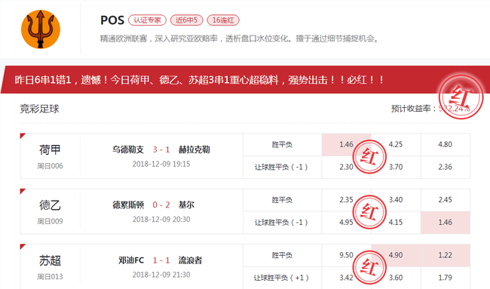Click the 3 - 1 score
Viewport: 490px width, 289px height.
tap(161, 150)
